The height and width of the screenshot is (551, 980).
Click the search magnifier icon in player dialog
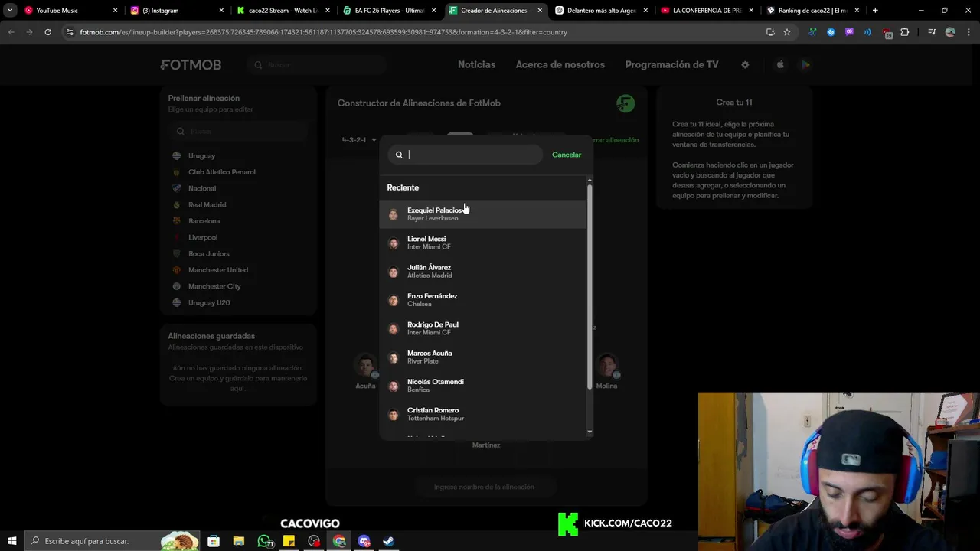point(399,155)
